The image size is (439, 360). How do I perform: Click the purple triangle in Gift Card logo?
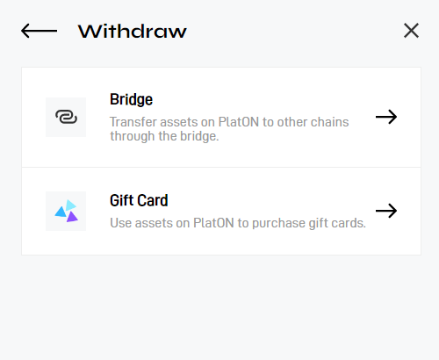(x=72, y=217)
